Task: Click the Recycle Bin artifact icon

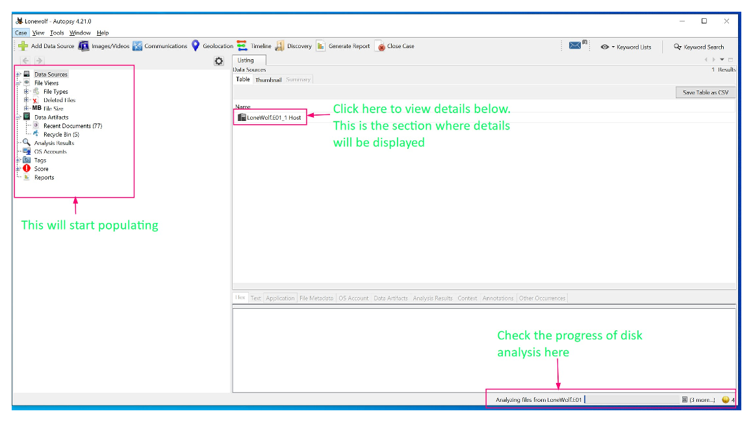Action: coord(36,133)
